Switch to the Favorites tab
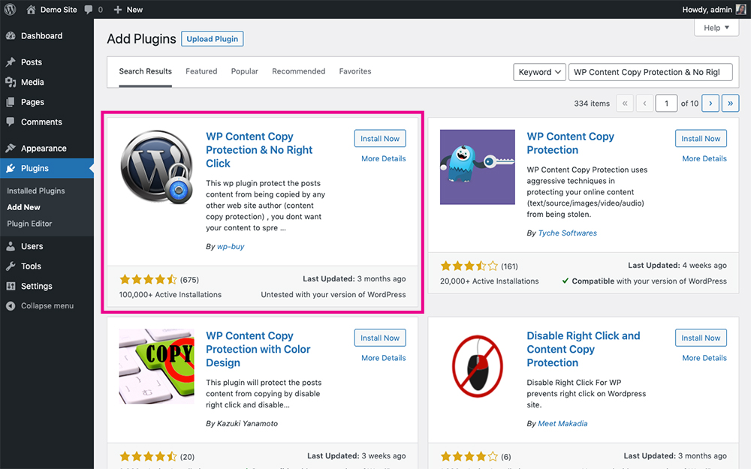 (x=355, y=71)
